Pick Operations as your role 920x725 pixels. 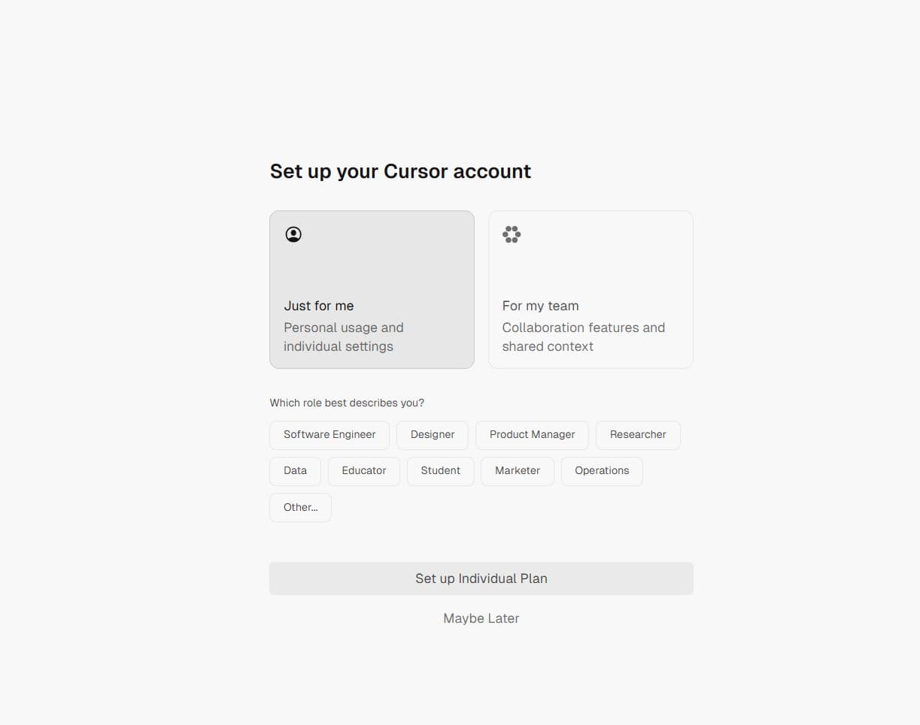602,471
